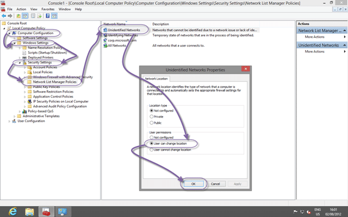The image size is (348, 217).
Task: Expand the User Configuration tree node
Action: 9,121
